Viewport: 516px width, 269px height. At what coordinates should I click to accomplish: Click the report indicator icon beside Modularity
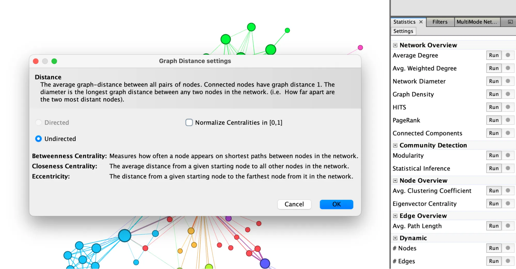pos(507,155)
